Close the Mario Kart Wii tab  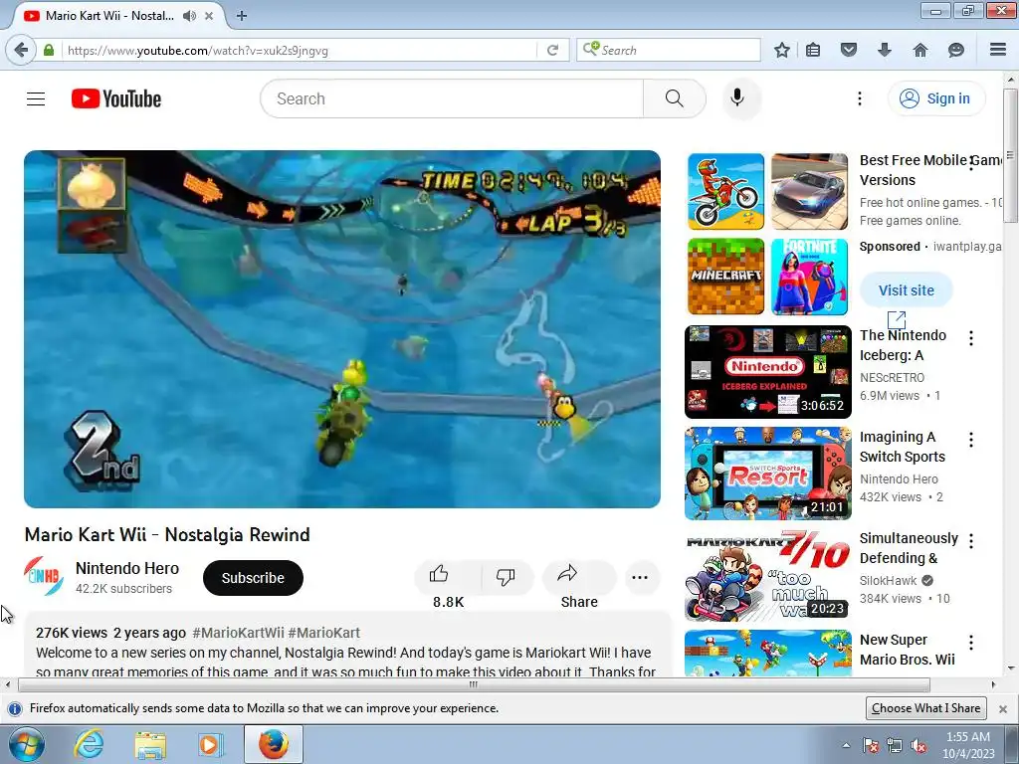209,16
